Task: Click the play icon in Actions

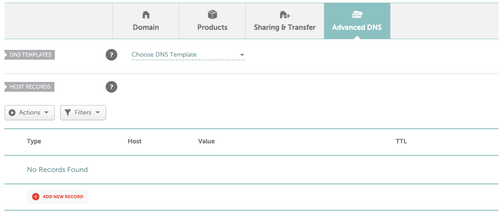Action: [x=12, y=113]
